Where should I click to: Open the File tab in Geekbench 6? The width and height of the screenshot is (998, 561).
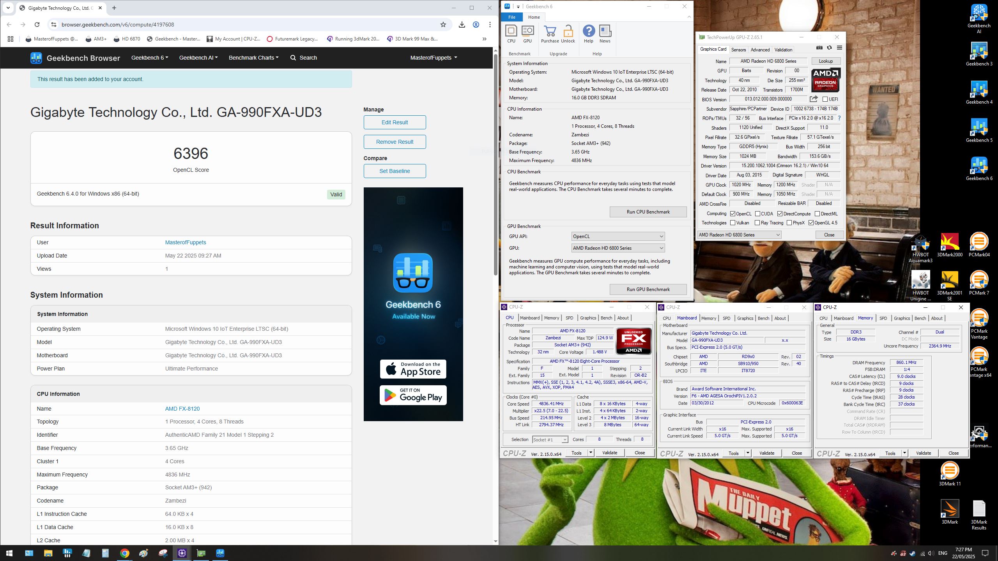[x=512, y=17]
